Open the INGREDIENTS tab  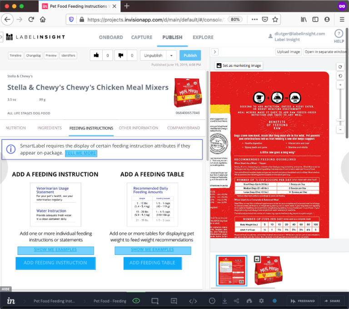click(x=50, y=128)
